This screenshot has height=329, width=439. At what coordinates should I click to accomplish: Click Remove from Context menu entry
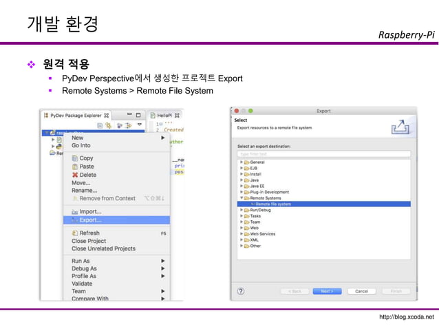[x=116, y=198]
